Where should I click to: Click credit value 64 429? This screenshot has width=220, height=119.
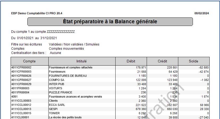click(x=173, y=72)
